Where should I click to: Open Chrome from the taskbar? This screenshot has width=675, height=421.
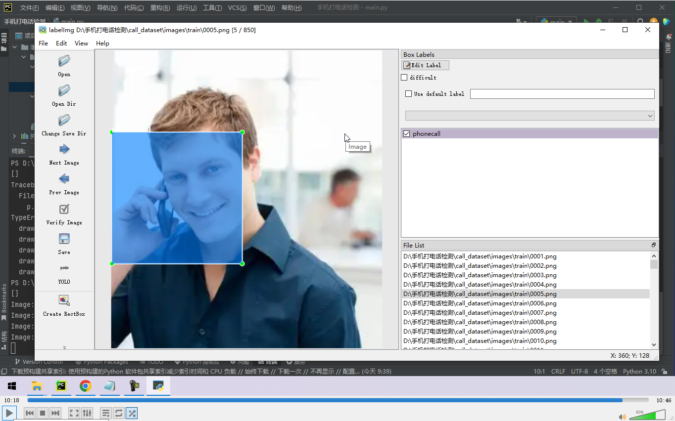86,386
